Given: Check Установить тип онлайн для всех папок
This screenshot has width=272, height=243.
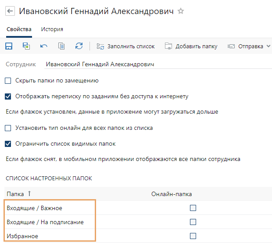Looking at the screenshot, I should (8, 128).
